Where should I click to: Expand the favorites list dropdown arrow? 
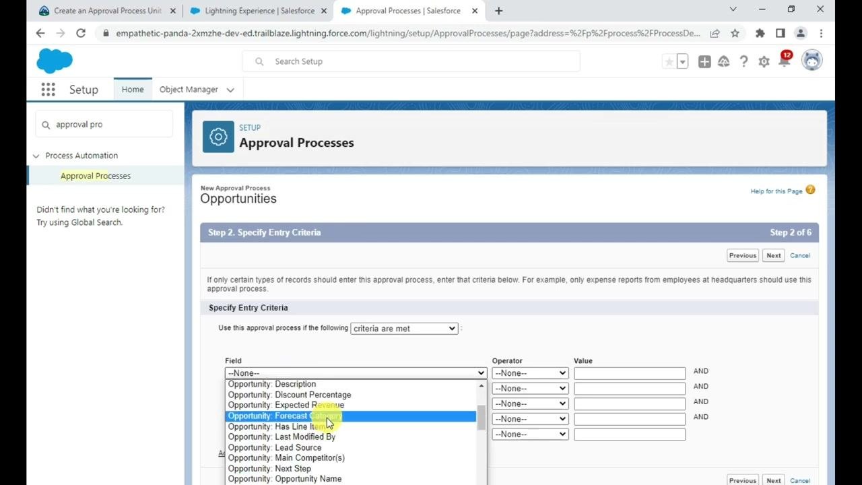pos(682,62)
